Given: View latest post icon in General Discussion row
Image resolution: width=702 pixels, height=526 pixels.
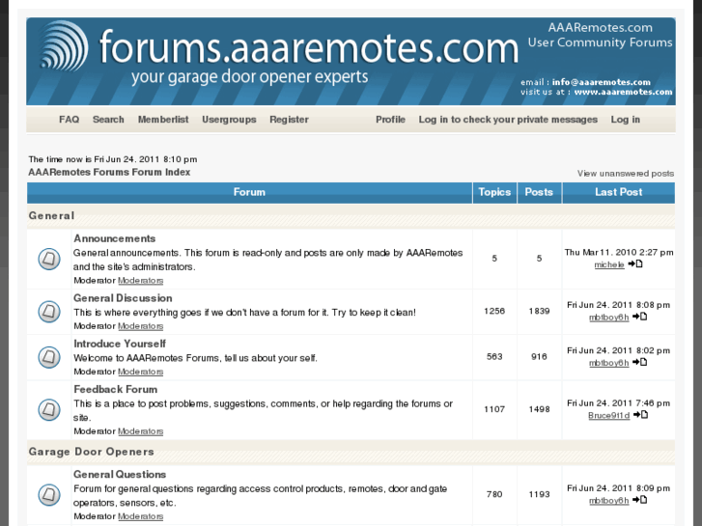Looking at the screenshot, I should pos(640,317).
